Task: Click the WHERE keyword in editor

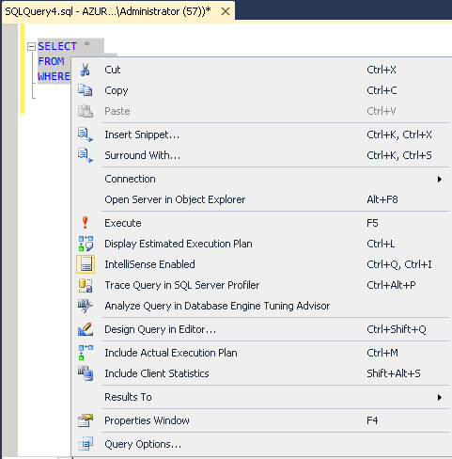Action: click(x=54, y=76)
